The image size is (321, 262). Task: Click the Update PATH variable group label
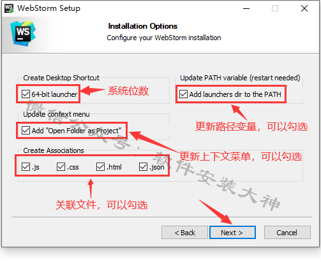pyautogui.click(x=240, y=78)
